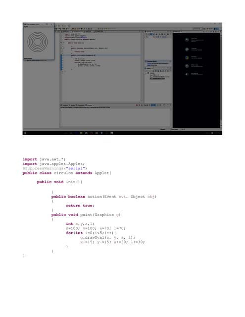Screen dimensions: 245x317
Task: Click the 'x-=15; y-=15; a+=30; l+=30;' line
Action: click(x=112, y=242)
